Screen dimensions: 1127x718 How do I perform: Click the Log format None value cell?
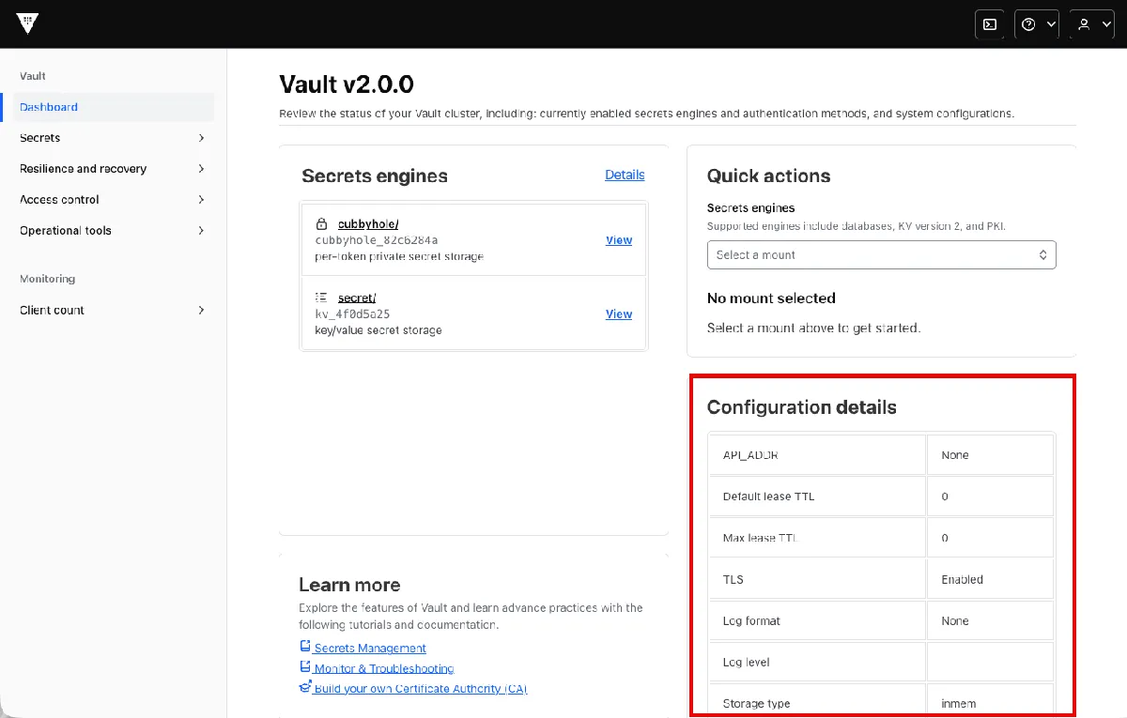tap(990, 620)
